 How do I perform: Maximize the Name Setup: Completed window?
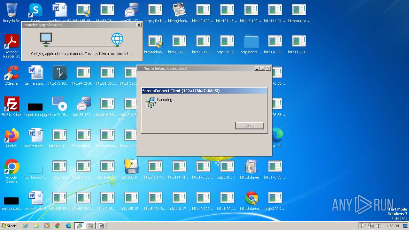pyautogui.click(x=263, y=68)
